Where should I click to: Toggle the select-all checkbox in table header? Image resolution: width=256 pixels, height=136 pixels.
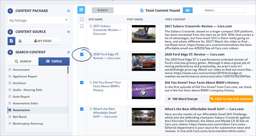(82, 19)
